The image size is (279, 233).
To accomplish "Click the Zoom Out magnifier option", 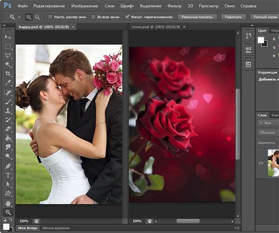I will point(37,17).
